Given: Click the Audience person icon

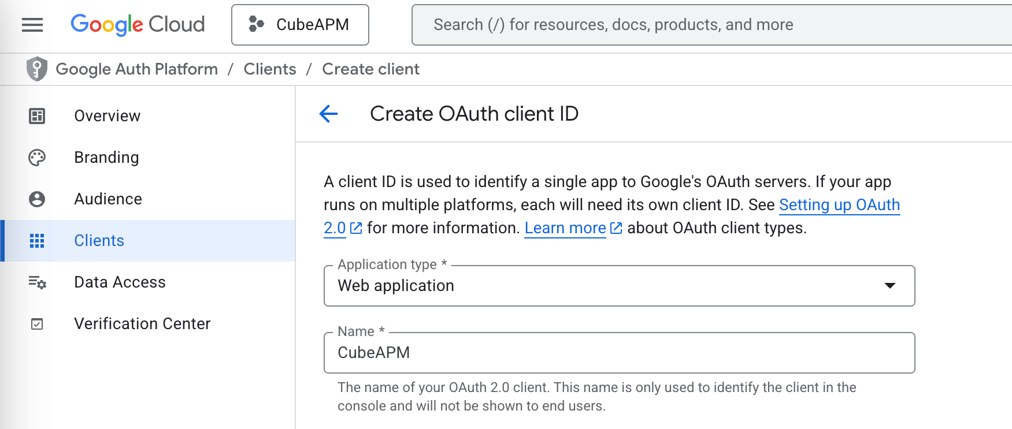Looking at the screenshot, I should point(37,199).
